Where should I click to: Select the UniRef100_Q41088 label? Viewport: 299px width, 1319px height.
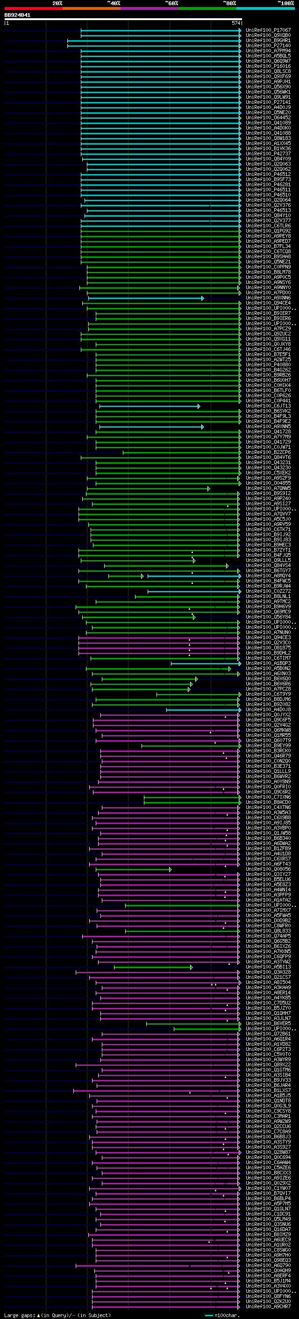[268, 133]
